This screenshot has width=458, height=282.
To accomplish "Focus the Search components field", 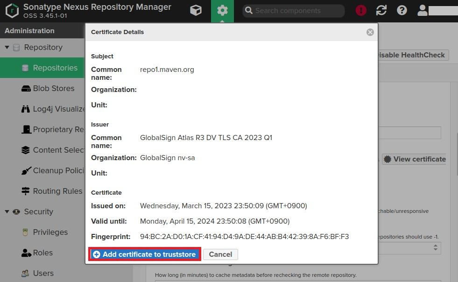I will pyautogui.click(x=294, y=11).
